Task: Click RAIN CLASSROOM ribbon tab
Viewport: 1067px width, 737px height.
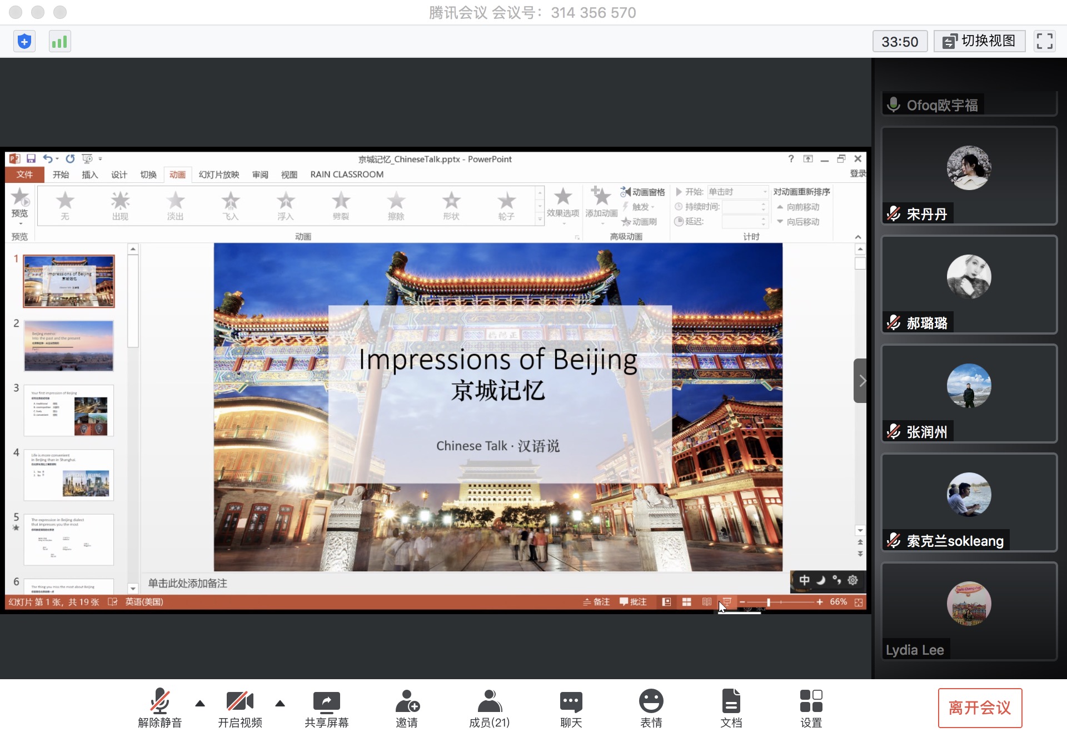Action: [x=347, y=175]
